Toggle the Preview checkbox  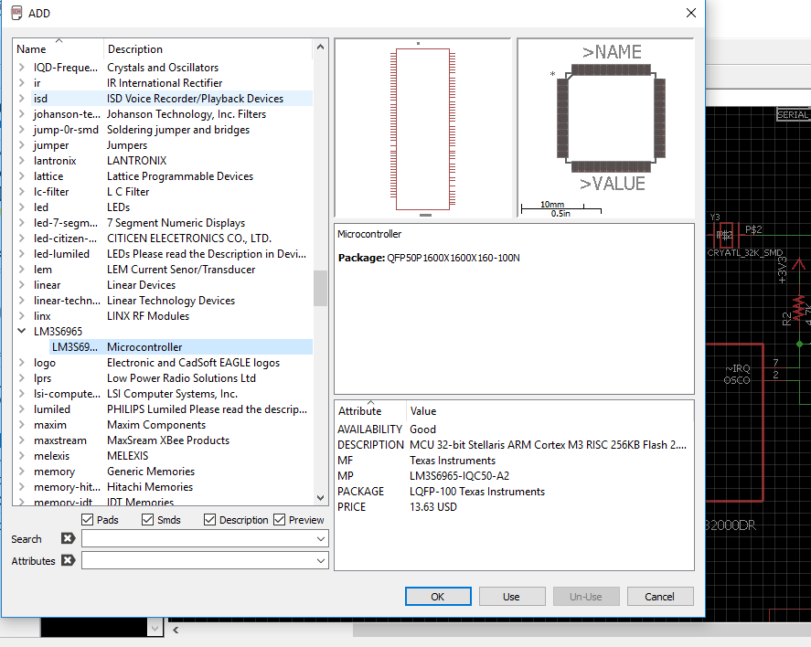279,519
